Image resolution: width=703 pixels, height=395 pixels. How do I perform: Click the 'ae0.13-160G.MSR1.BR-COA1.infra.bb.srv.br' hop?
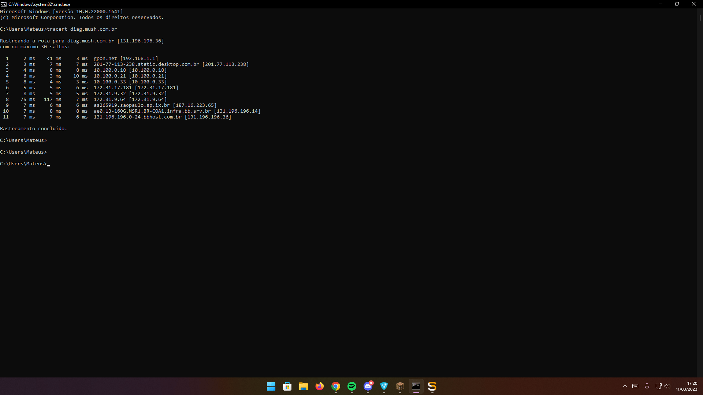pos(152,111)
